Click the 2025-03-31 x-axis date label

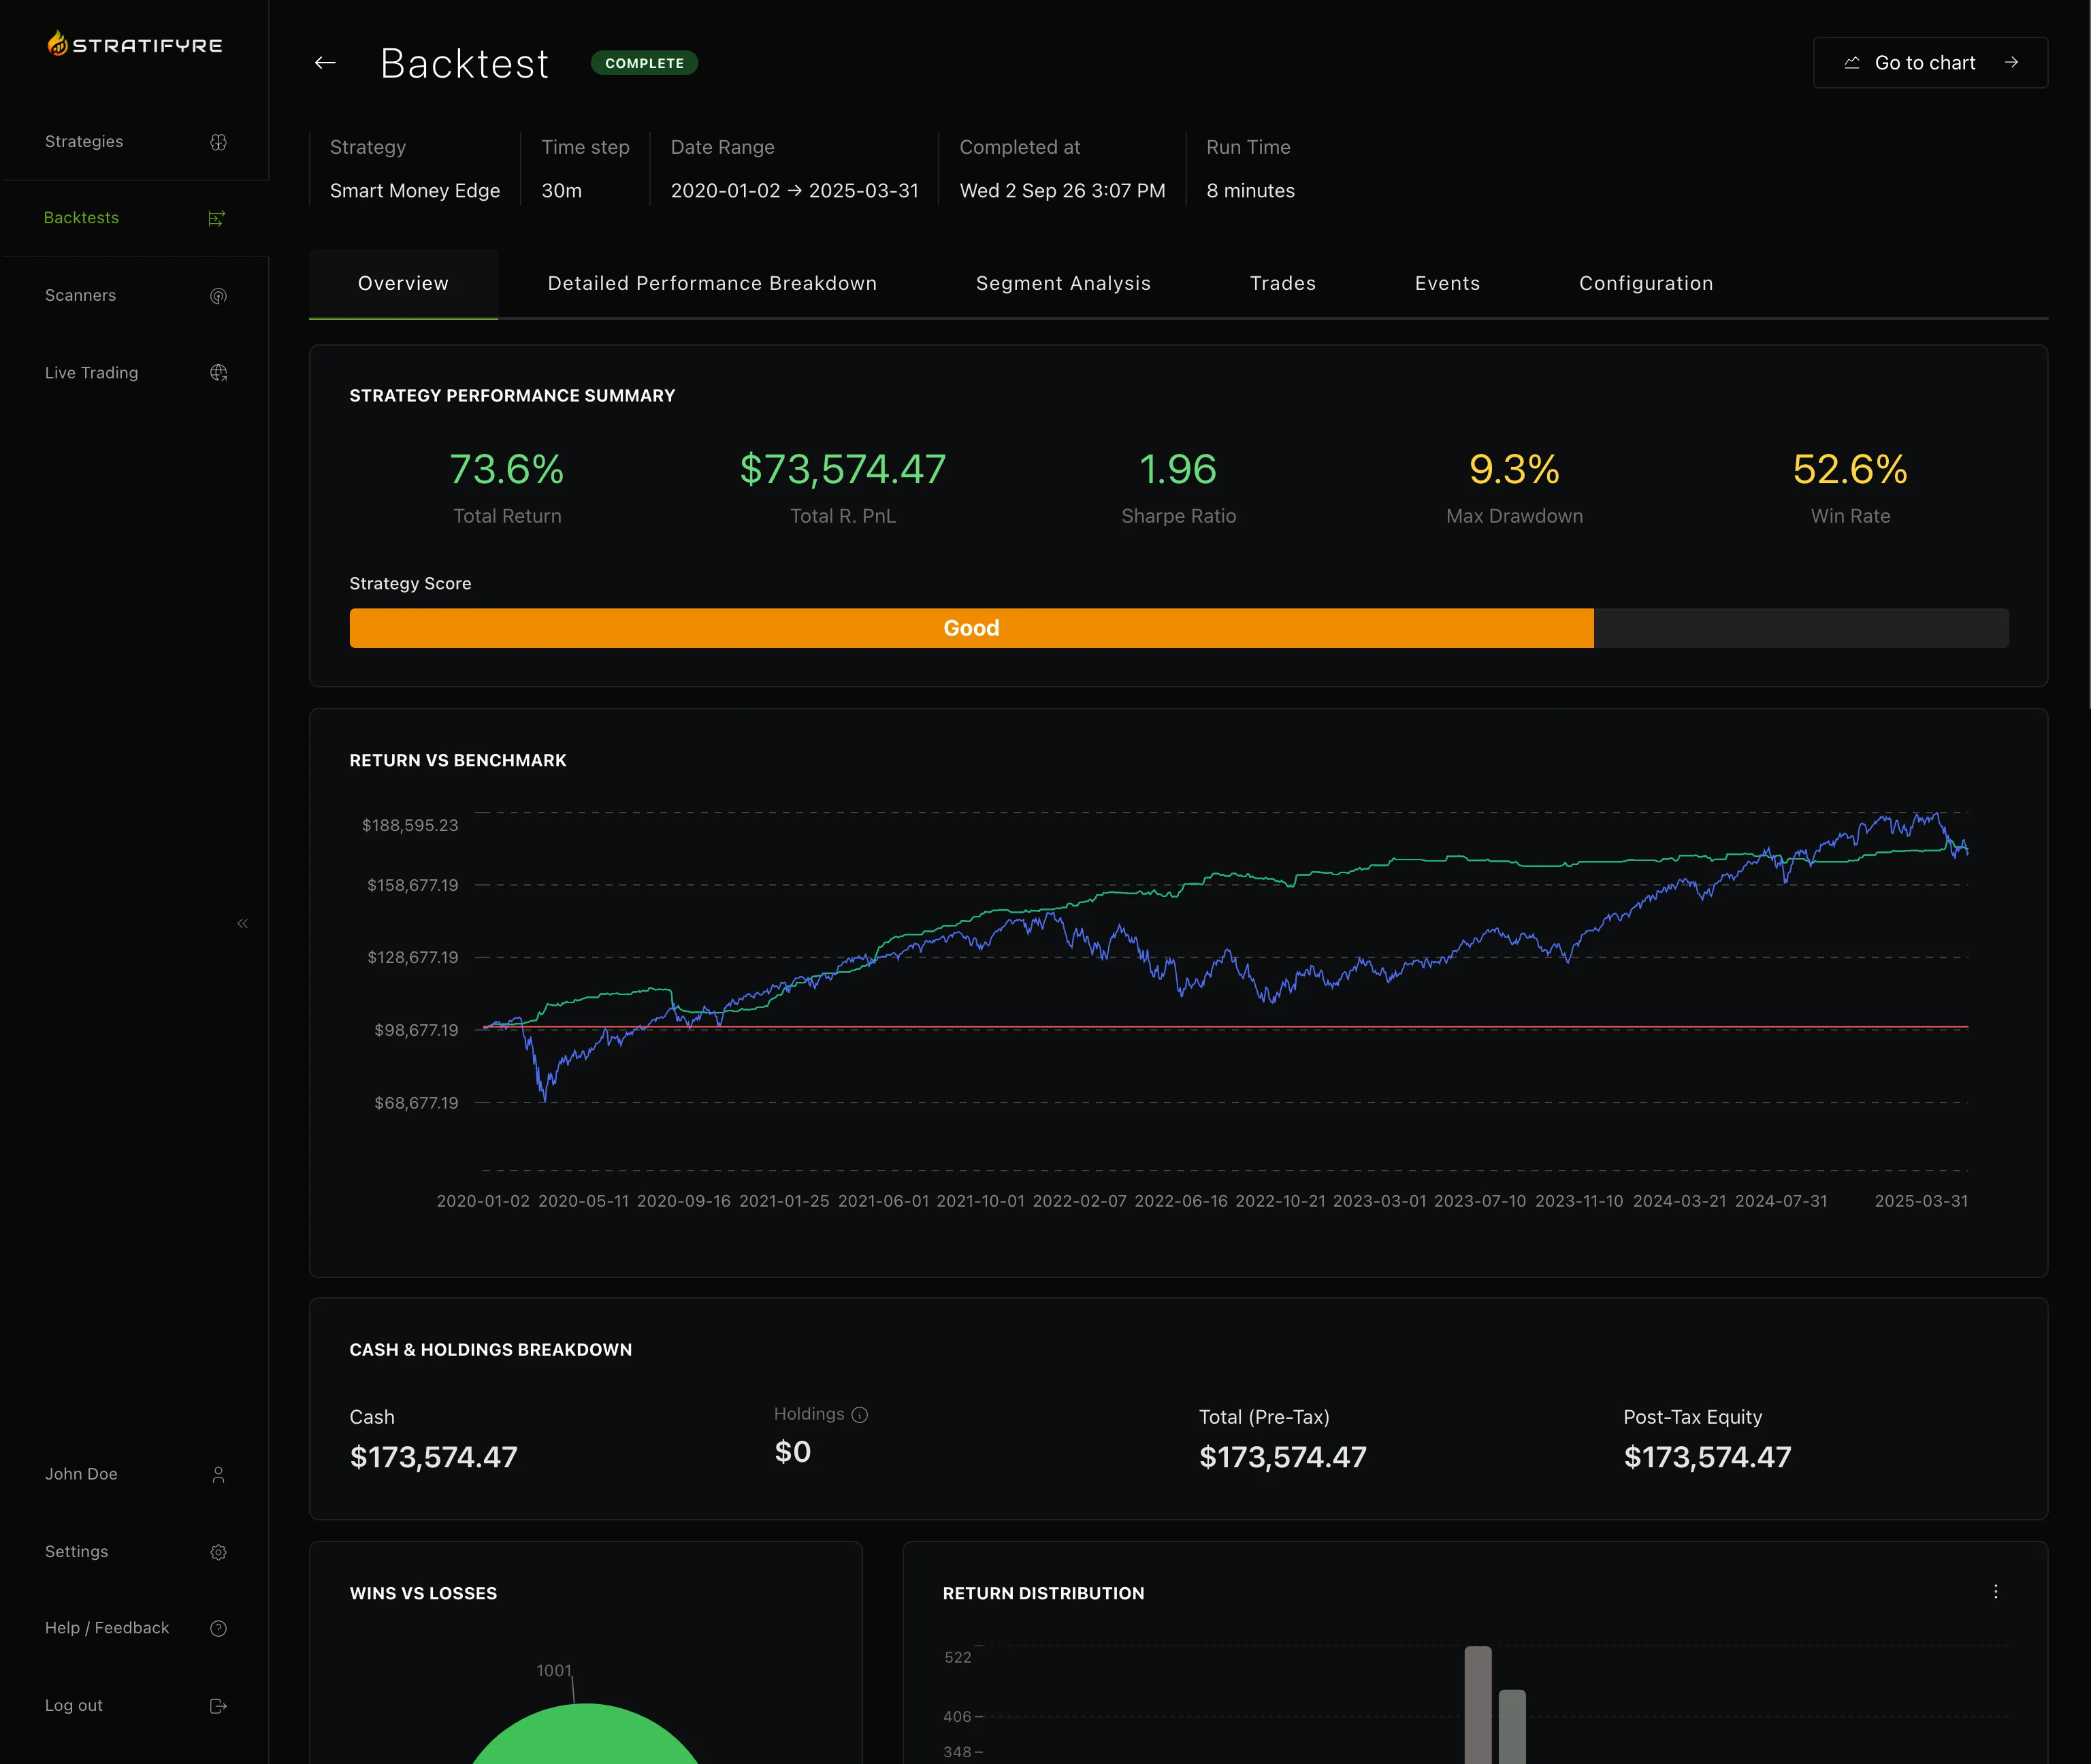click(1921, 1201)
